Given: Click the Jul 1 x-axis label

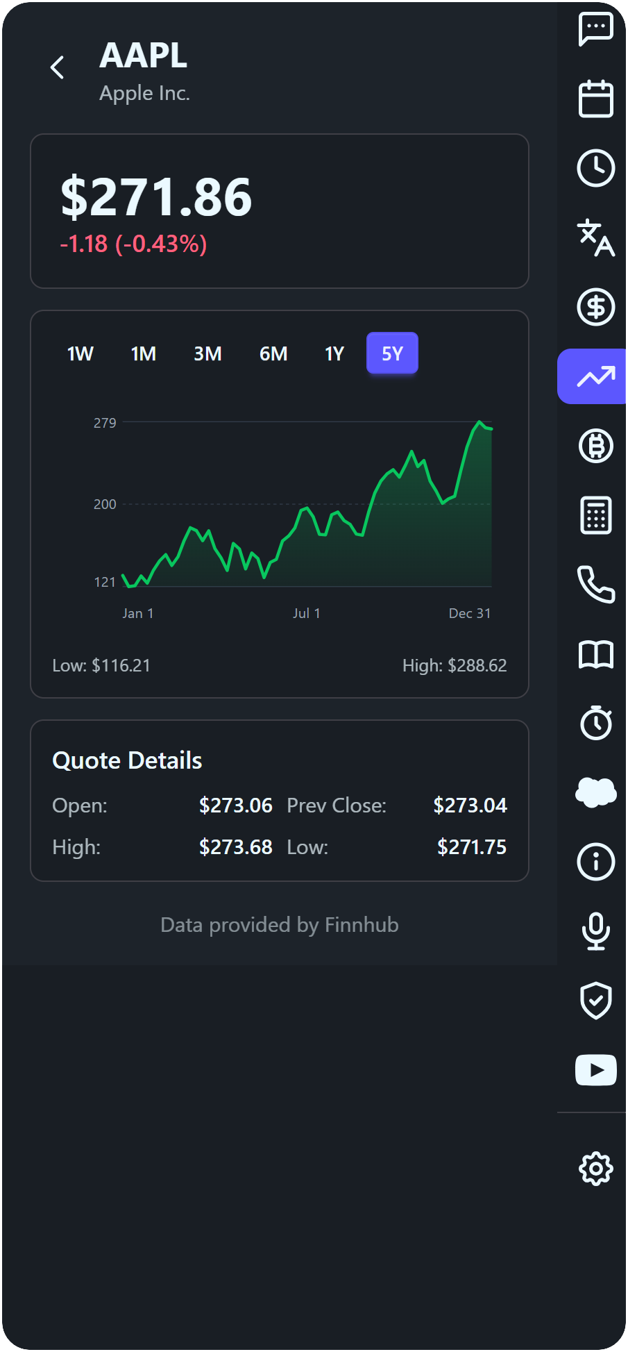Looking at the screenshot, I should pyautogui.click(x=307, y=613).
